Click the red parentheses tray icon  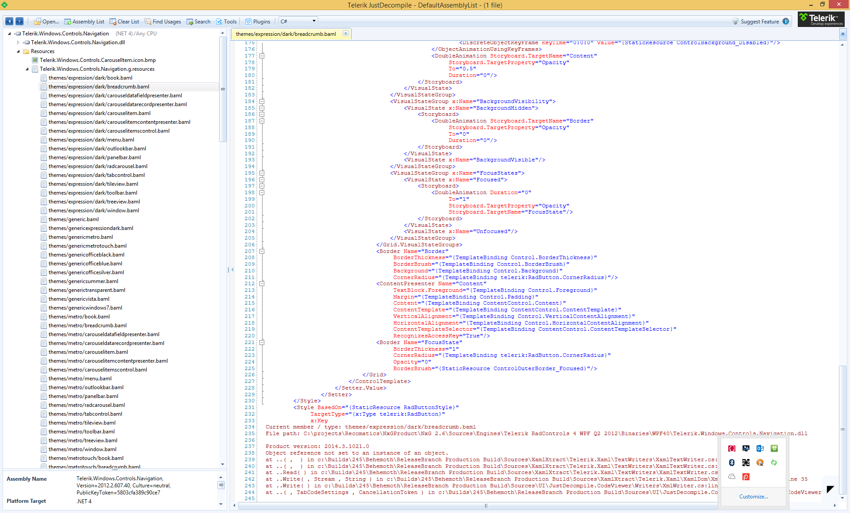[x=731, y=448]
